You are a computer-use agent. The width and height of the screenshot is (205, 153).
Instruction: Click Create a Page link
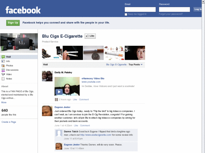(9, 122)
